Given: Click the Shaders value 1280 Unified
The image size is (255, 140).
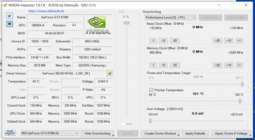Looking at the screenshot, I should [92, 49].
